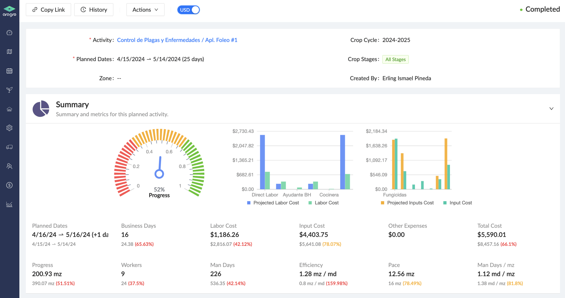Open activity Control de Plagas y Enfermedades link
Screen dimensions: 565x298
coord(177,40)
